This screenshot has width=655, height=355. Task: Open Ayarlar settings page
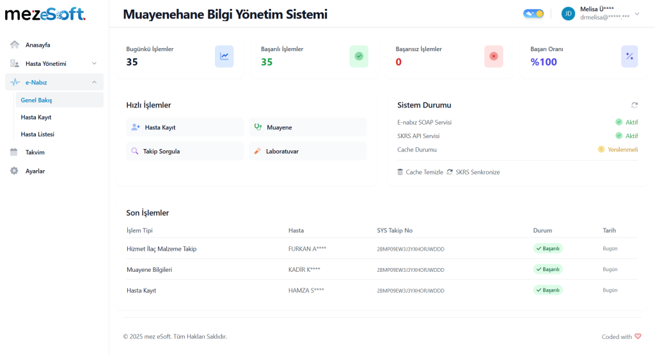click(35, 171)
